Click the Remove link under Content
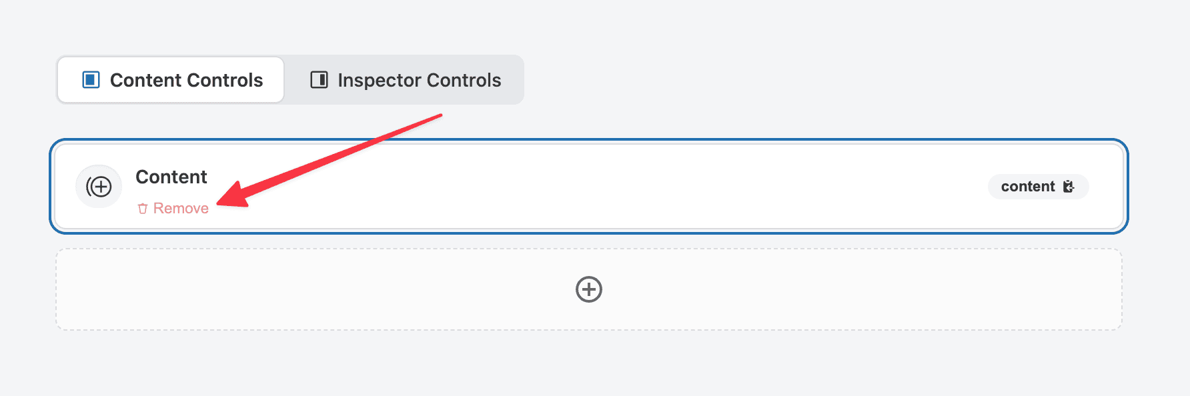Viewport: 1190px width, 396px height. pos(180,207)
